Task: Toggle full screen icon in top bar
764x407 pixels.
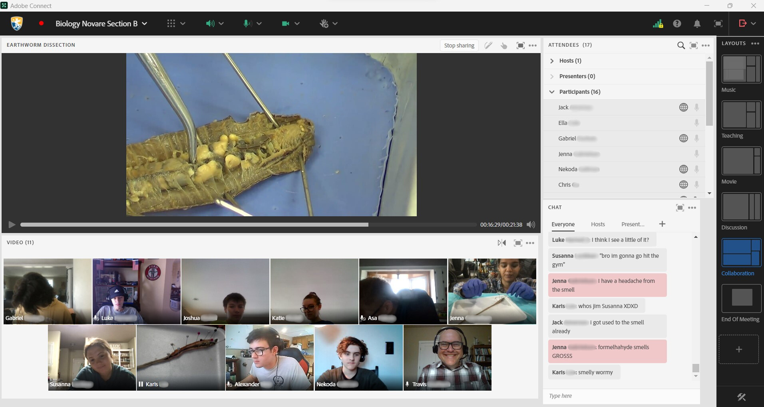Action: (x=718, y=24)
